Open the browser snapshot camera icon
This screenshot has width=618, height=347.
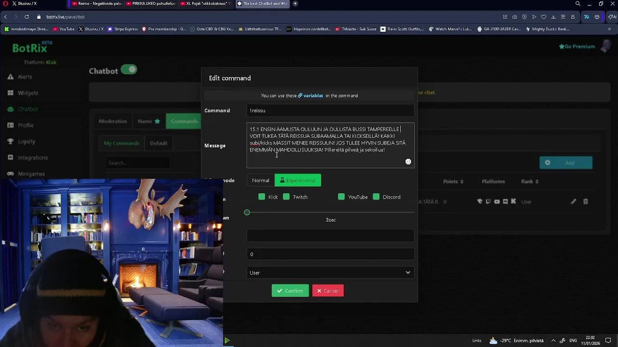515,17
